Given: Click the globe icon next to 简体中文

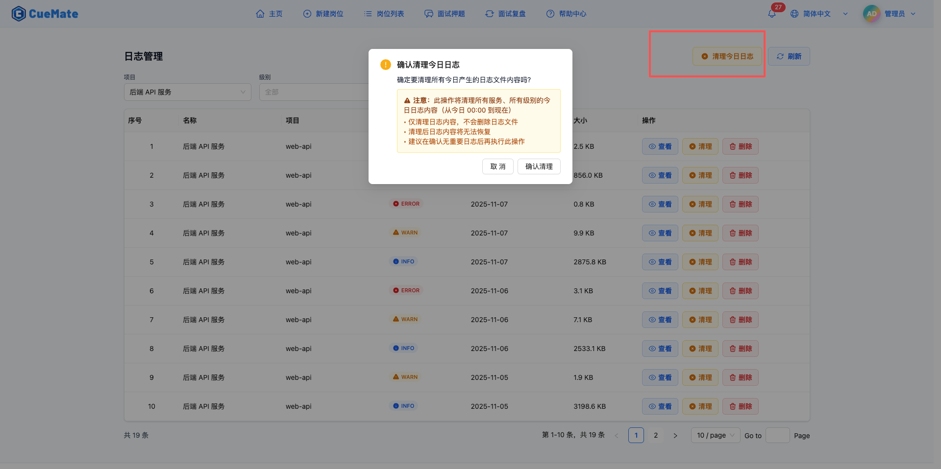Looking at the screenshot, I should click(x=794, y=13).
